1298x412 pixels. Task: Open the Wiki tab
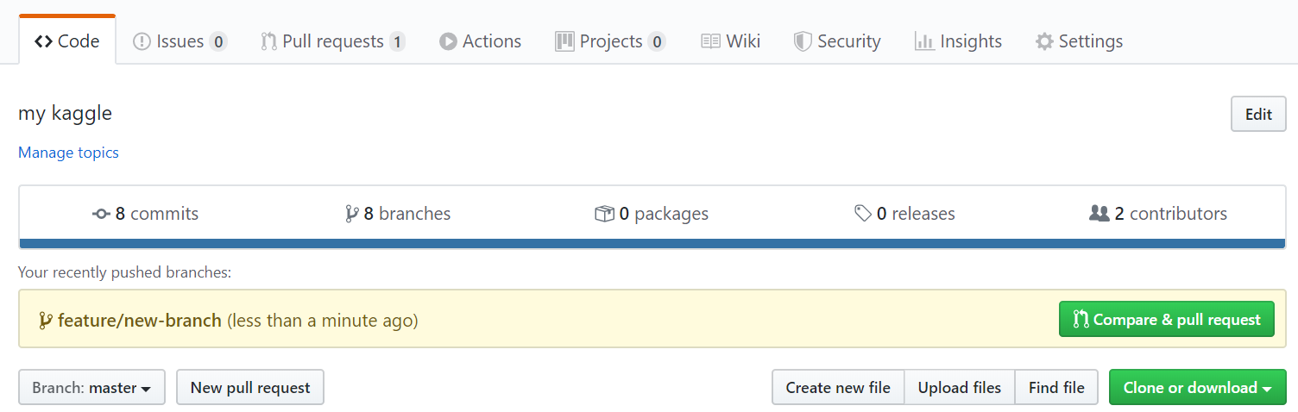click(x=730, y=41)
